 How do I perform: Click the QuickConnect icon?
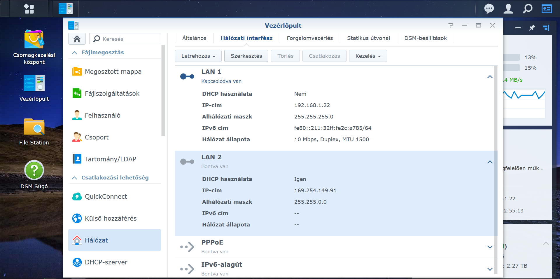tap(77, 196)
